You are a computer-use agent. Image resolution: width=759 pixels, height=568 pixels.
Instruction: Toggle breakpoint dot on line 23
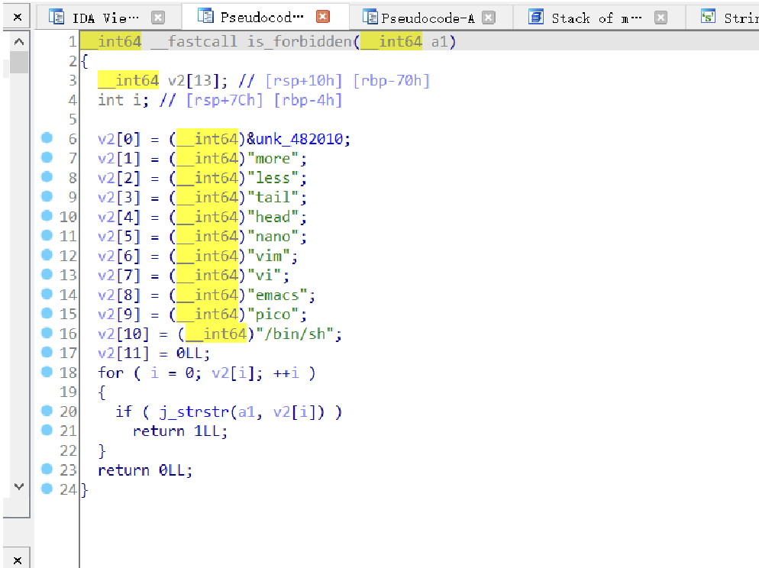[x=47, y=470]
